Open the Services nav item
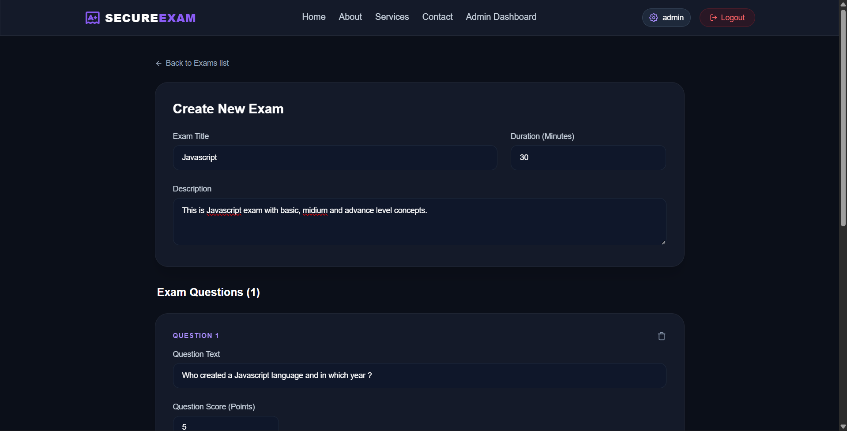This screenshot has height=431, width=847. [392, 17]
